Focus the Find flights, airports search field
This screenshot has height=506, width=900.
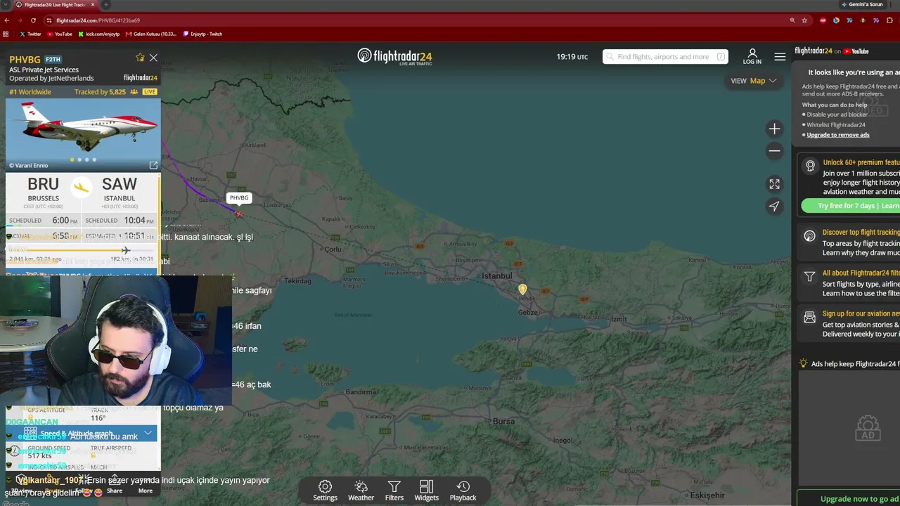(665, 57)
